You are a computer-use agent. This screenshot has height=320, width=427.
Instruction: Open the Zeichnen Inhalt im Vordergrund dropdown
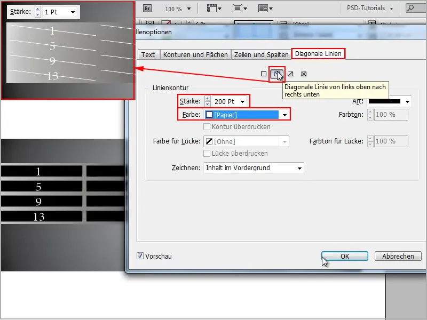tap(254, 168)
